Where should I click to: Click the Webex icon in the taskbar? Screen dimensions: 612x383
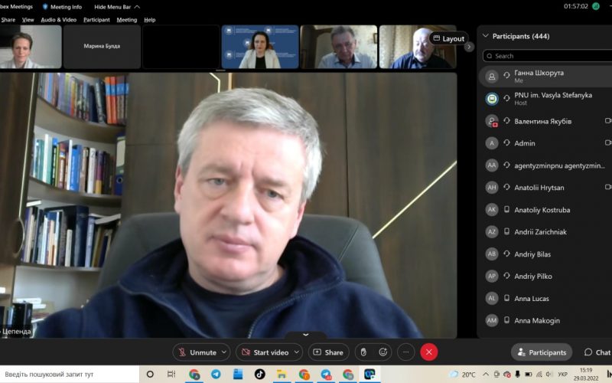click(x=370, y=375)
